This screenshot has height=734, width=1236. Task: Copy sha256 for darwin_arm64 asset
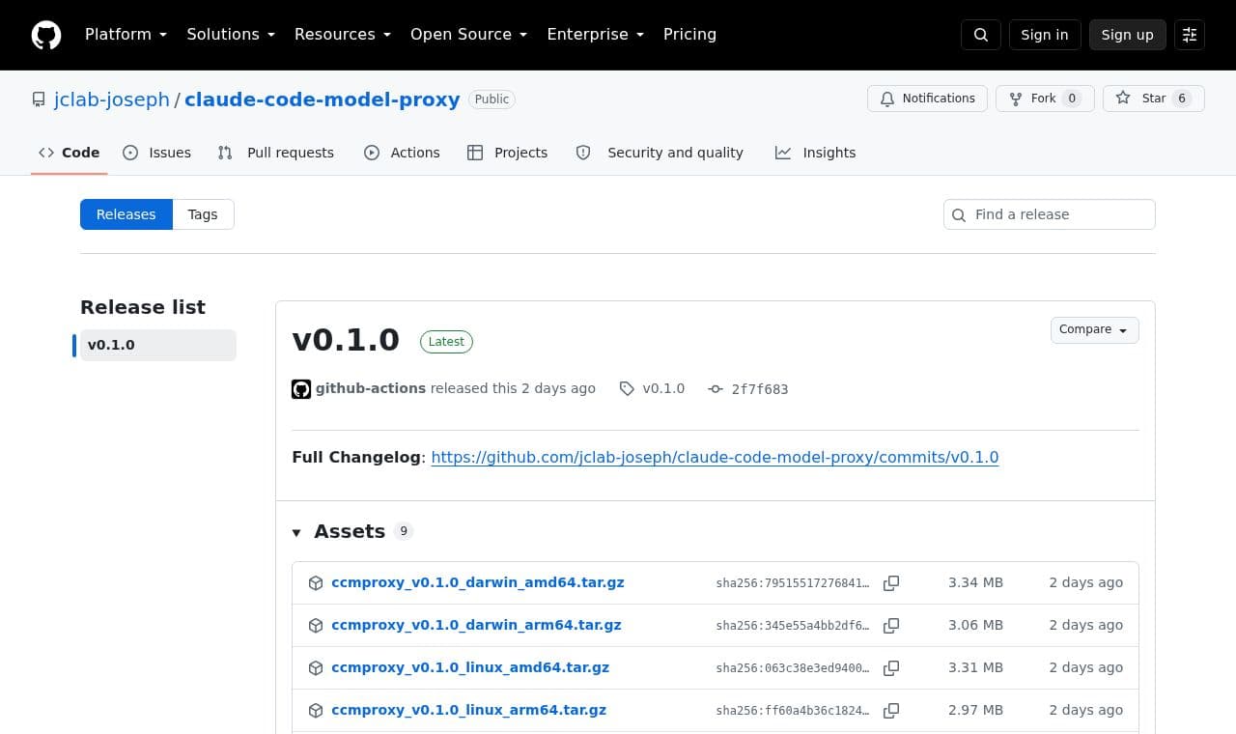click(x=891, y=625)
